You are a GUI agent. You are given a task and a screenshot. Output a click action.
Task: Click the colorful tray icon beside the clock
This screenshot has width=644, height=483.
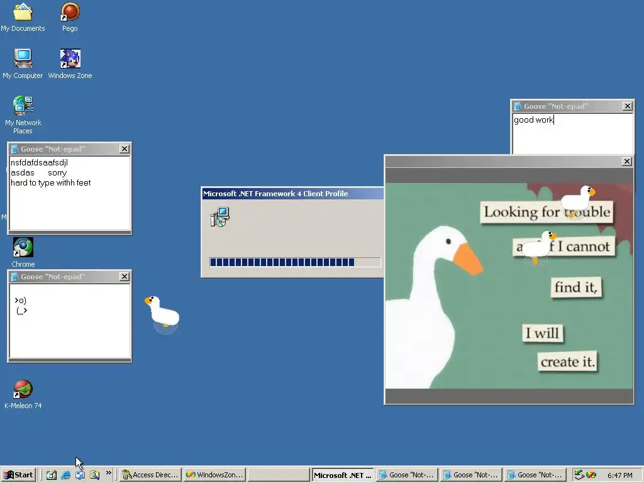pyautogui.click(x=591, y=475)
